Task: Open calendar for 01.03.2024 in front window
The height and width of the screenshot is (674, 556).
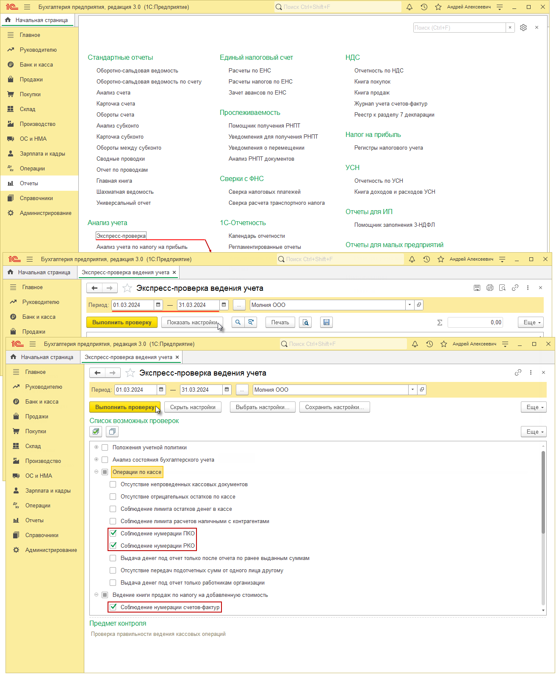Action: coord(161,390)
